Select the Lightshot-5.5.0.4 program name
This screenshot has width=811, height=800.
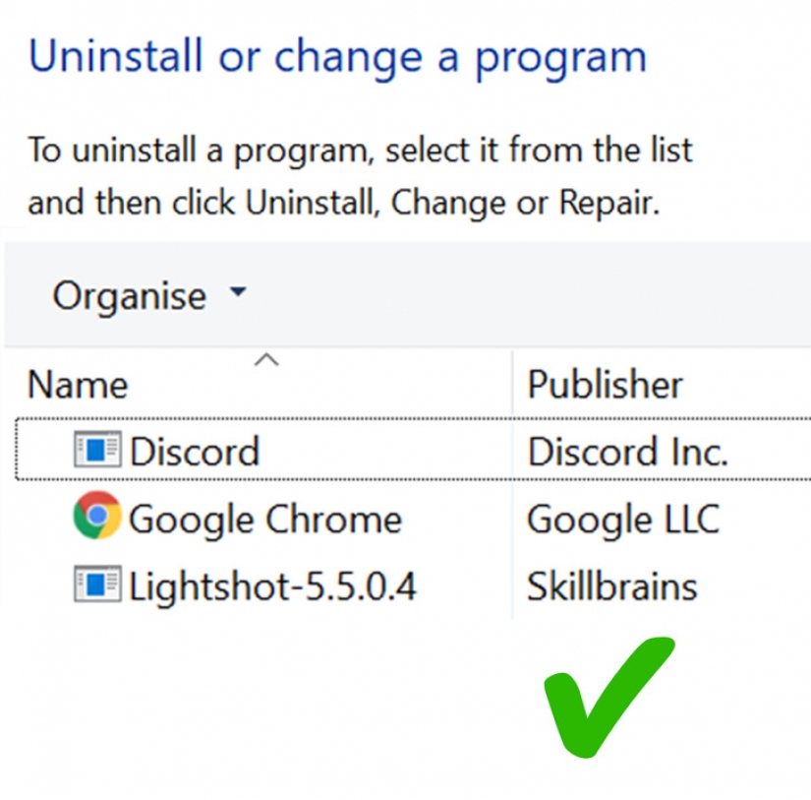[272, 587]
